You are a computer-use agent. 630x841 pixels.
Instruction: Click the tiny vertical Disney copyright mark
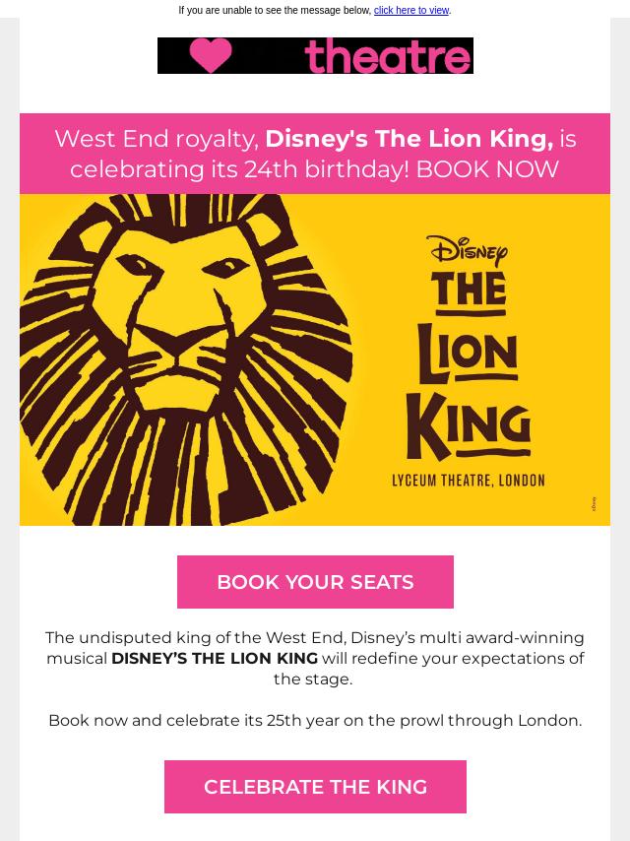tap(594, 503)
